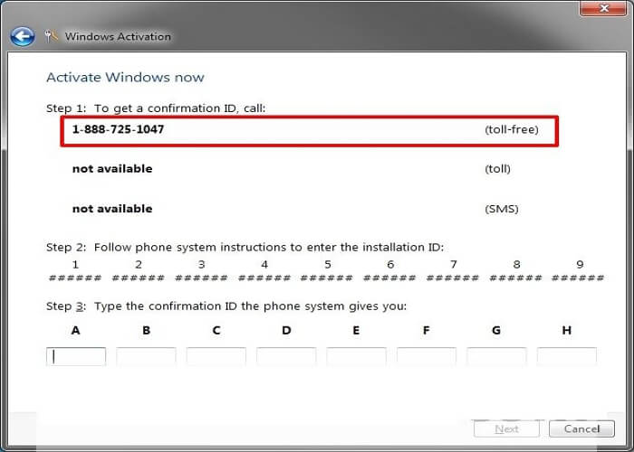Click the 'Windows Activation' title text
This screenshot has width=634, height=452.
(x=118, y=37)
